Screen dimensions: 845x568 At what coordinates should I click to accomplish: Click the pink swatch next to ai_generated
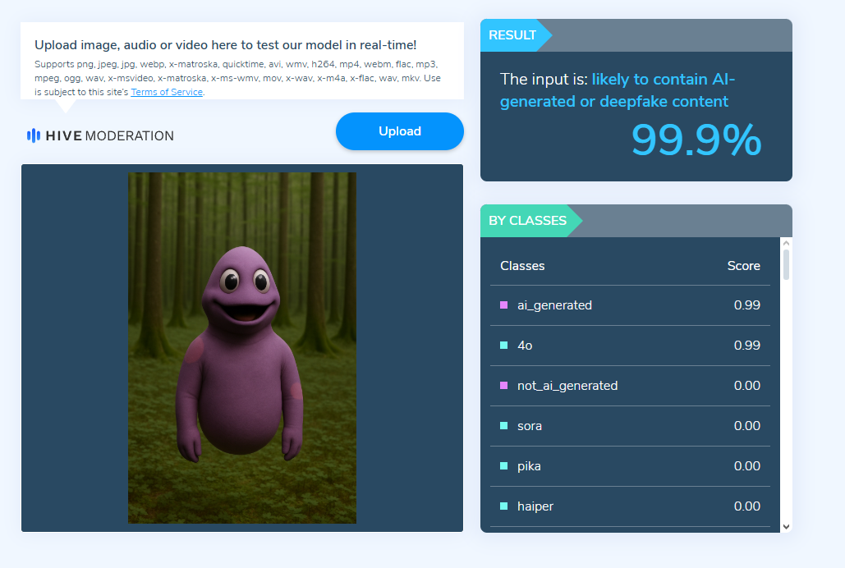pyautogui.click(x=504, y=305)
